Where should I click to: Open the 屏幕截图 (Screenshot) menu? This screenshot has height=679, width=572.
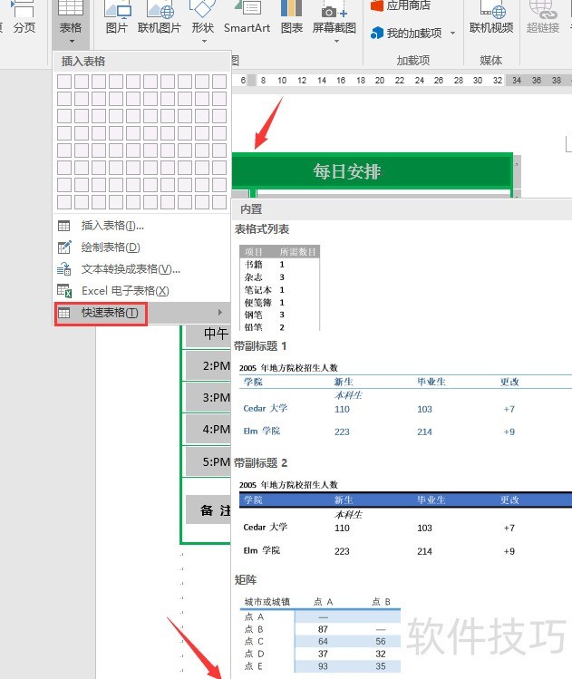tap(334, 21)
